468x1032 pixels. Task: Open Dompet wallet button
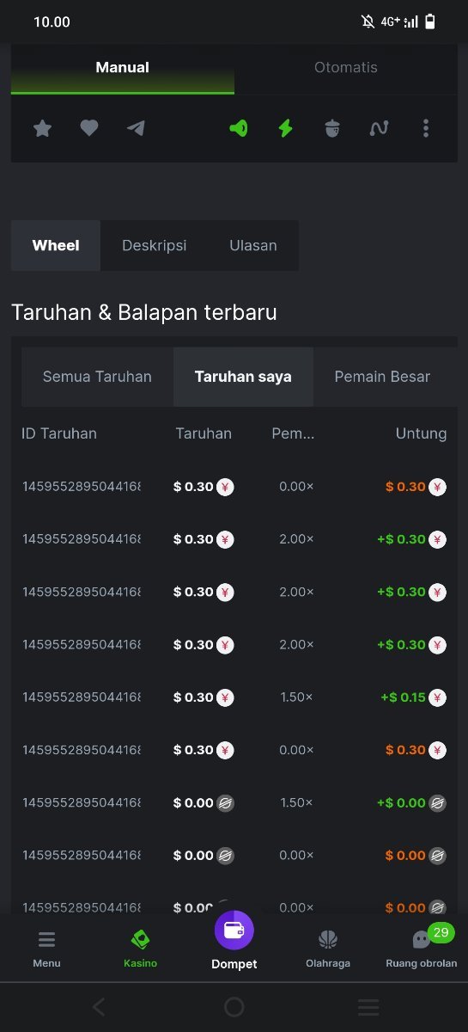[234, 942]
